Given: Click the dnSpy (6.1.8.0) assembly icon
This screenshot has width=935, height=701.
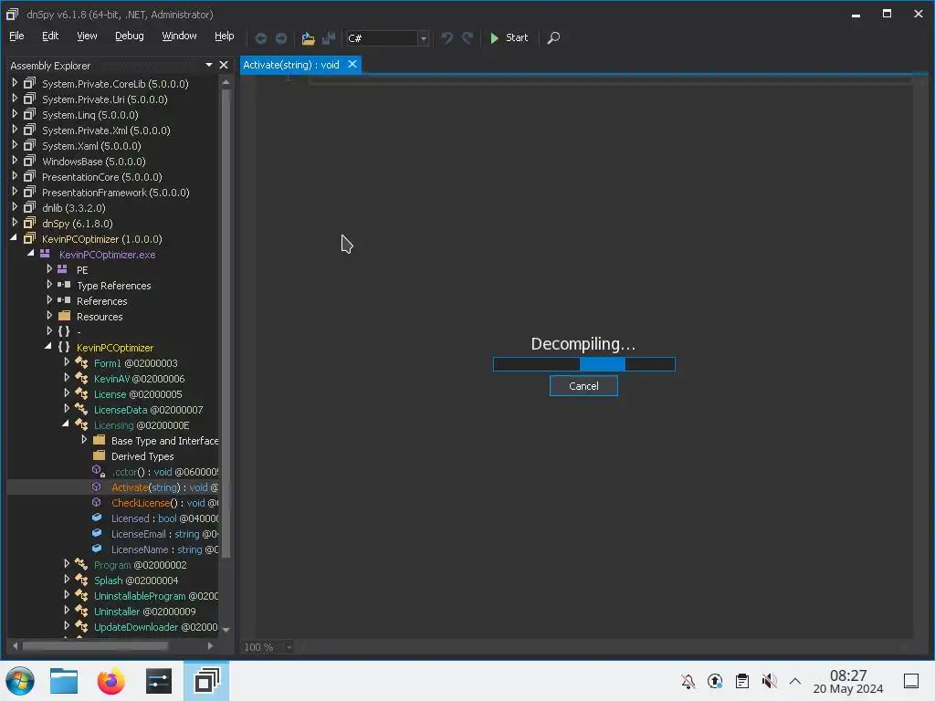Looking at the screenshot, I should pyautogui.click(x=29, y=223).
